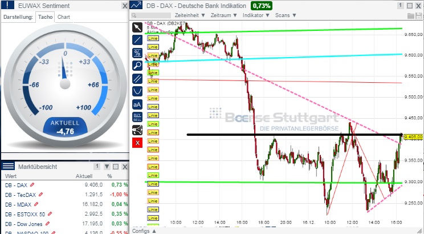Click the red X delete drawings button
This screenshot has height=234, width=424.
tap(137, 143)
